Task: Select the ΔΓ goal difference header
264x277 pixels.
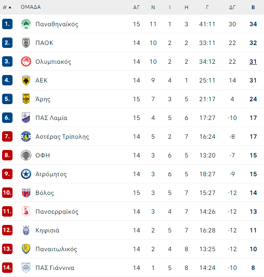Action: pos(232,7)
